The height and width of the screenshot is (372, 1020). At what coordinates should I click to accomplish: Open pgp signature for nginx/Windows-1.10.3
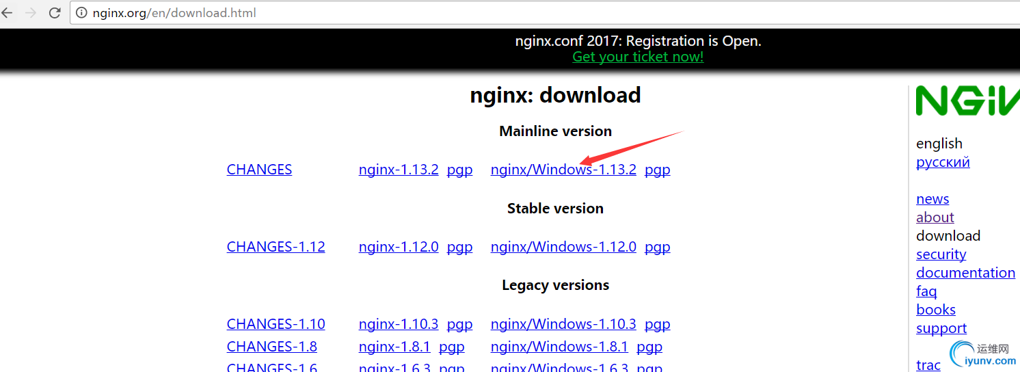[x=658, y=324]
